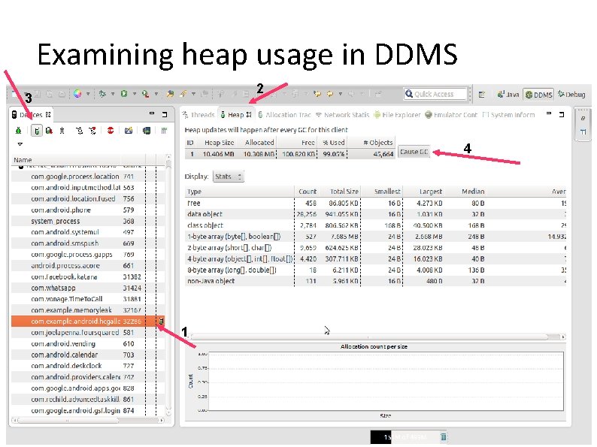Toggle the Update Threads icon
The height and width of the screenshot is (447, 597).
[79, 131]
